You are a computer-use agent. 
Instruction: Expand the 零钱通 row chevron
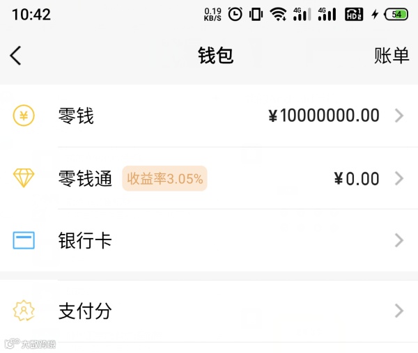click(x=399, y=178)
